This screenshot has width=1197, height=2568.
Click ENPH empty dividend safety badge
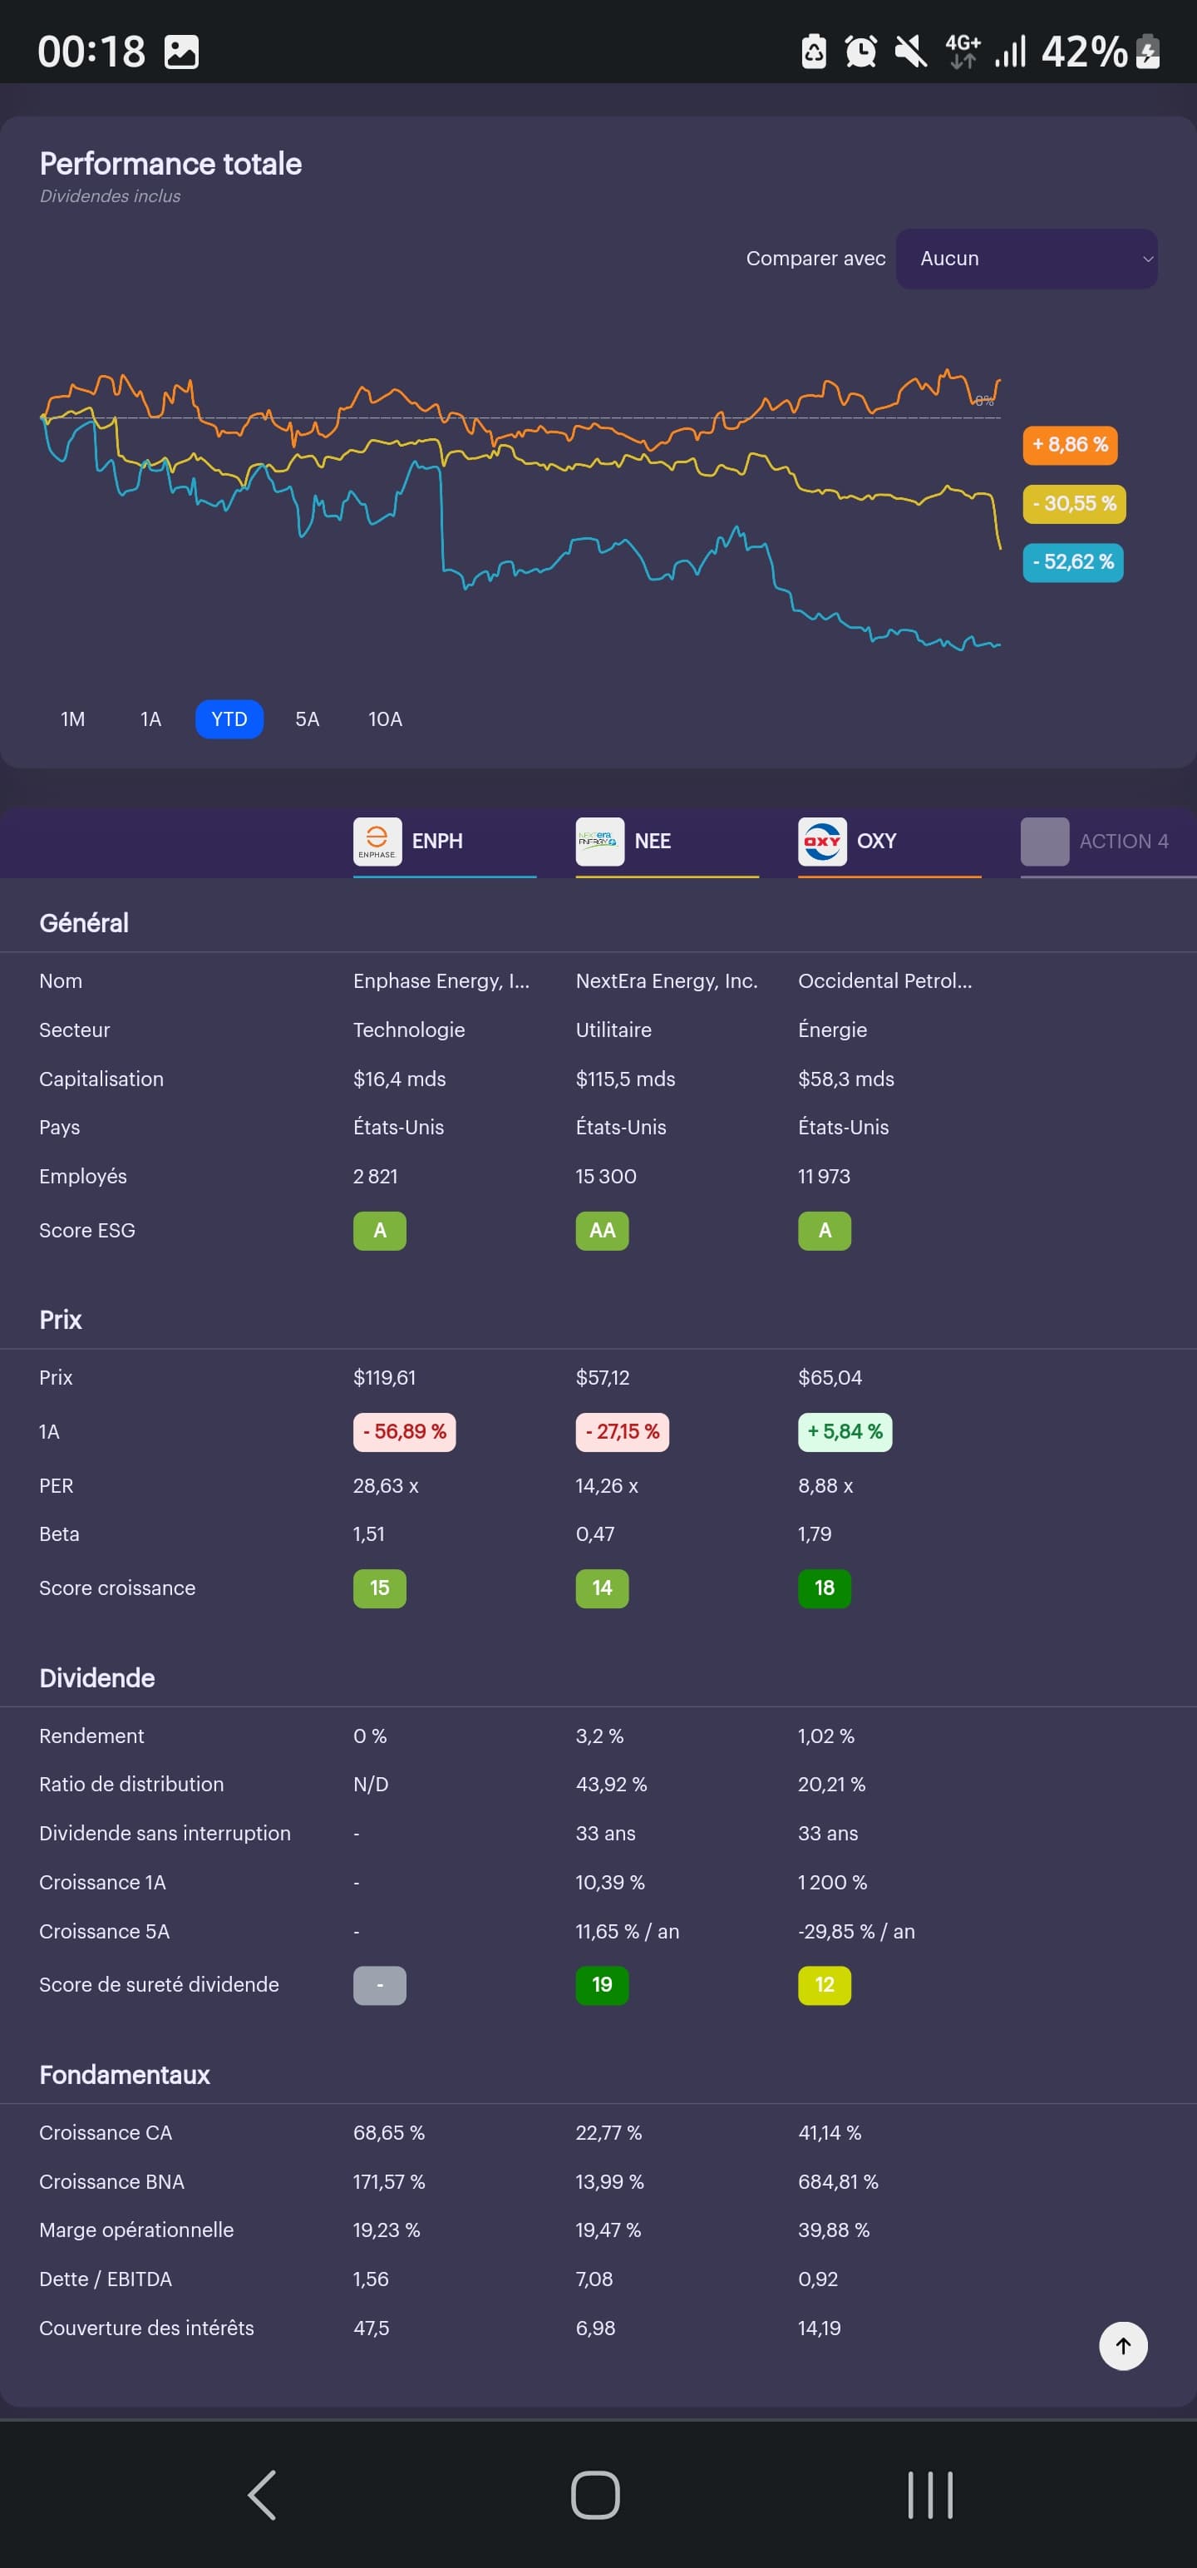tap(380, 1985)
